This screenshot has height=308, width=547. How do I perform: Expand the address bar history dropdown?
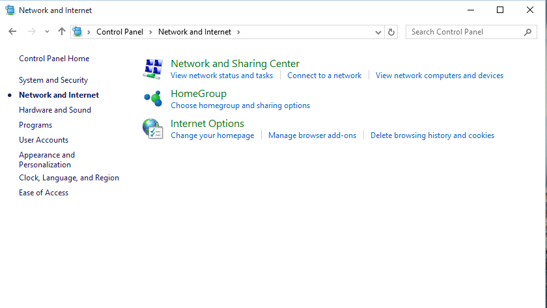click(378, 33)
